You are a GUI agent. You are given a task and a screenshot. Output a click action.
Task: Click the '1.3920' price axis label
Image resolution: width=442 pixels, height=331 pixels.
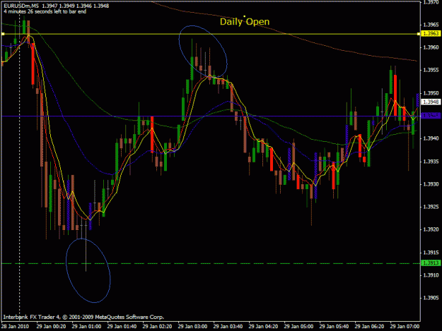(x=431, y=230)
